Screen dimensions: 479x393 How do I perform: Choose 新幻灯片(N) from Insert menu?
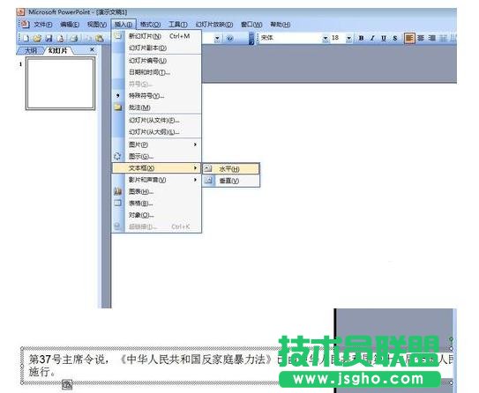pos(156,36)
